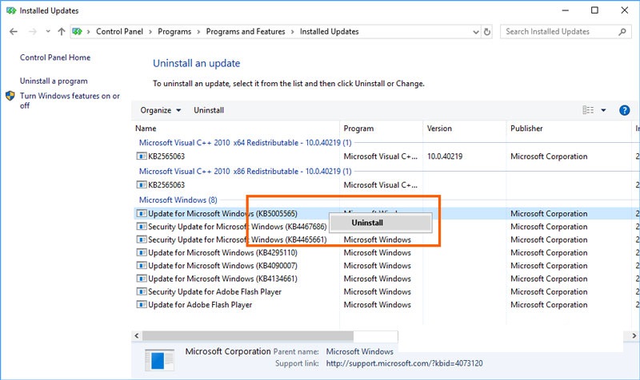Click the KB4295110 update icon

click(142, 253)
